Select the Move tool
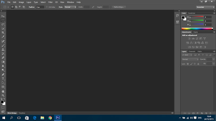This screenshot has width=216, height=121. [x=3, y=16]
